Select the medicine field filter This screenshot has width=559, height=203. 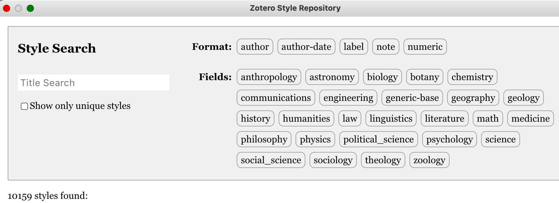click(530, 118)
